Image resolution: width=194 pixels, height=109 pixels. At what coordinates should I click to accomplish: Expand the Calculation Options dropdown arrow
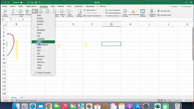tap(155, 11)
